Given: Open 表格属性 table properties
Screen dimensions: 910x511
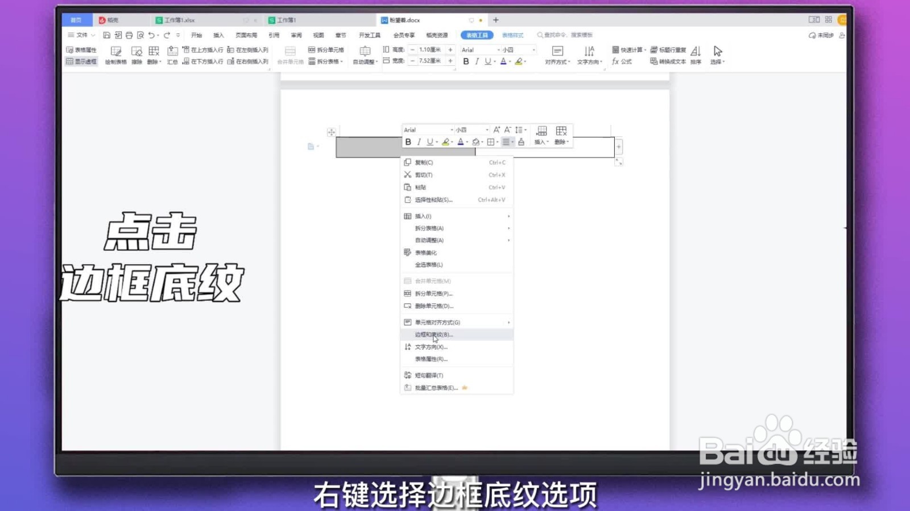Looking at the screenshot, I should 82,50.
